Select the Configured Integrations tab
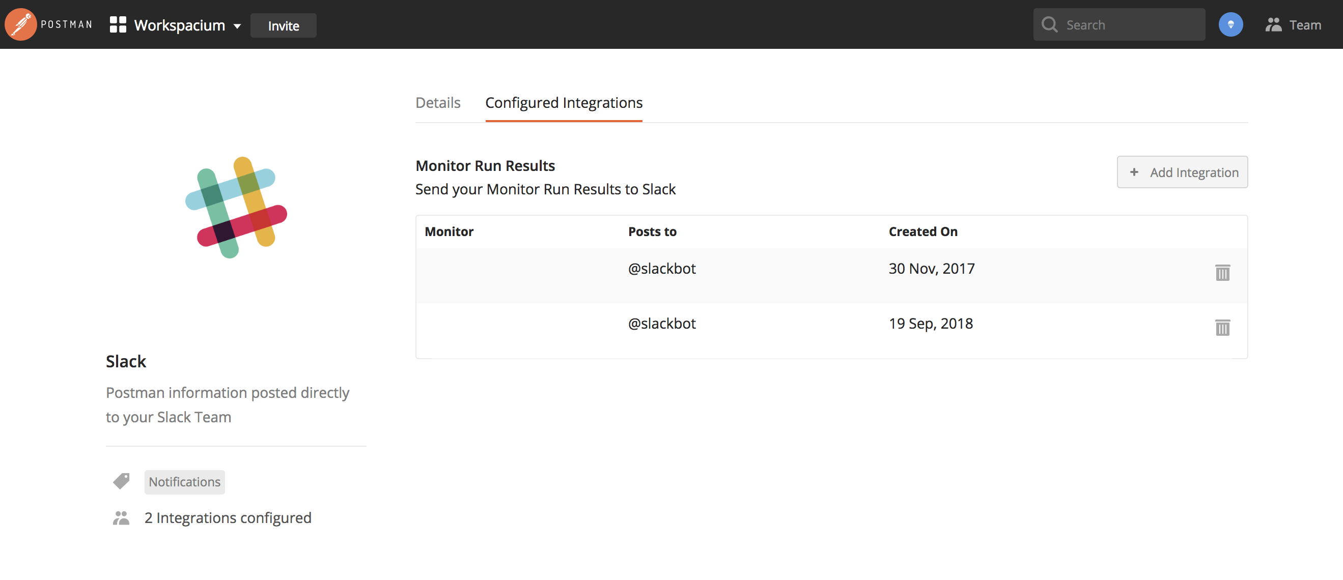Screen dimensions: 1343x580 click(x=564, y=103)
